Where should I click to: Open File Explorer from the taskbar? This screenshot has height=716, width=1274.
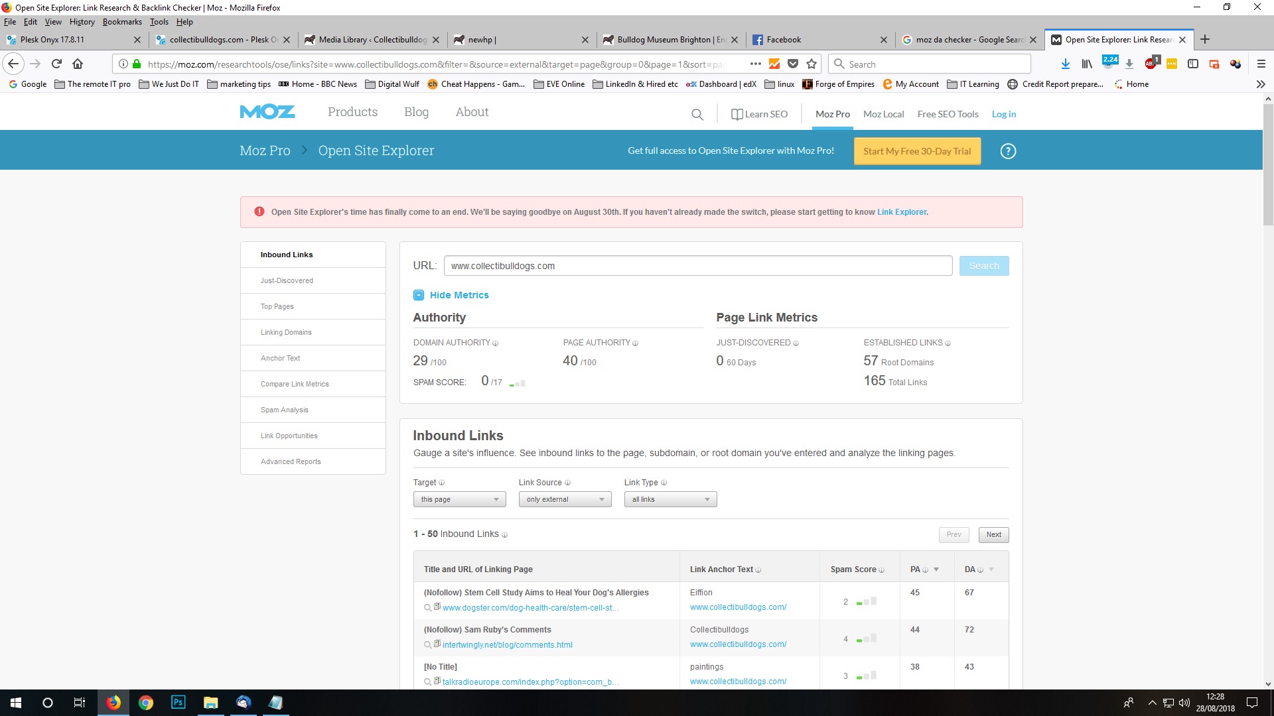click(x=210, y=703)
